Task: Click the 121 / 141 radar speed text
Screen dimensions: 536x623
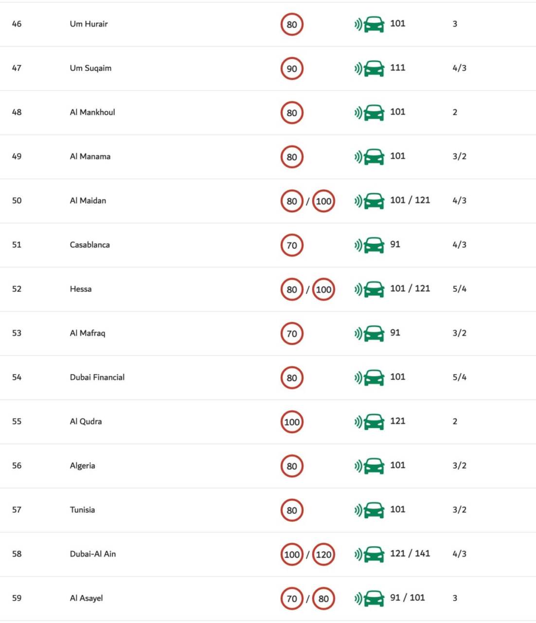Action: (x=410, y=553)
